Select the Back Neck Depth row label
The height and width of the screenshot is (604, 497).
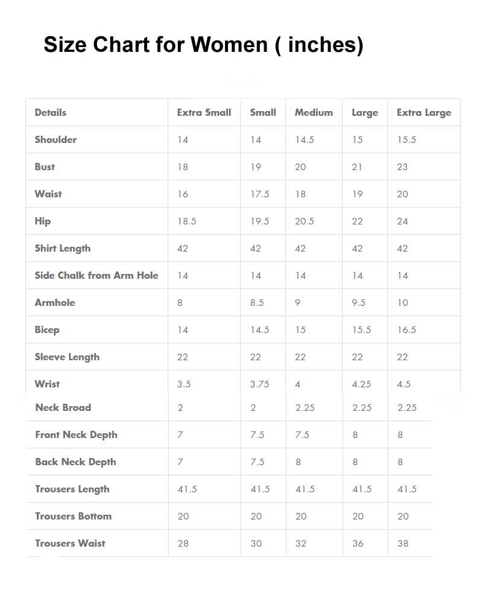[x=75, y=462]
